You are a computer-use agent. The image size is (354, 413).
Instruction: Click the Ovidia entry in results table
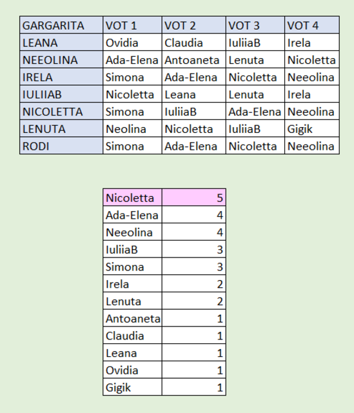[132, 370]
